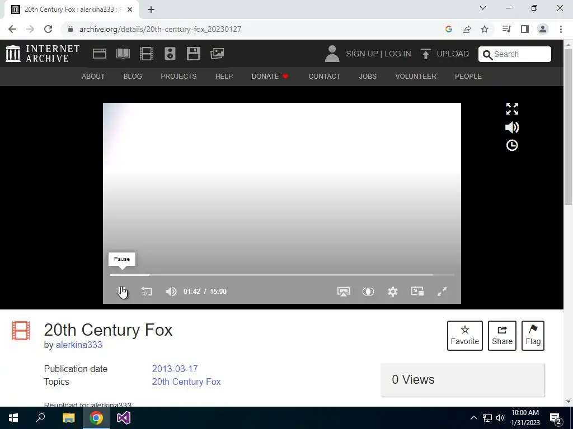Click the upload arrow icon
The width and height of the screenshot is (573, 429).
pos(425,54)
